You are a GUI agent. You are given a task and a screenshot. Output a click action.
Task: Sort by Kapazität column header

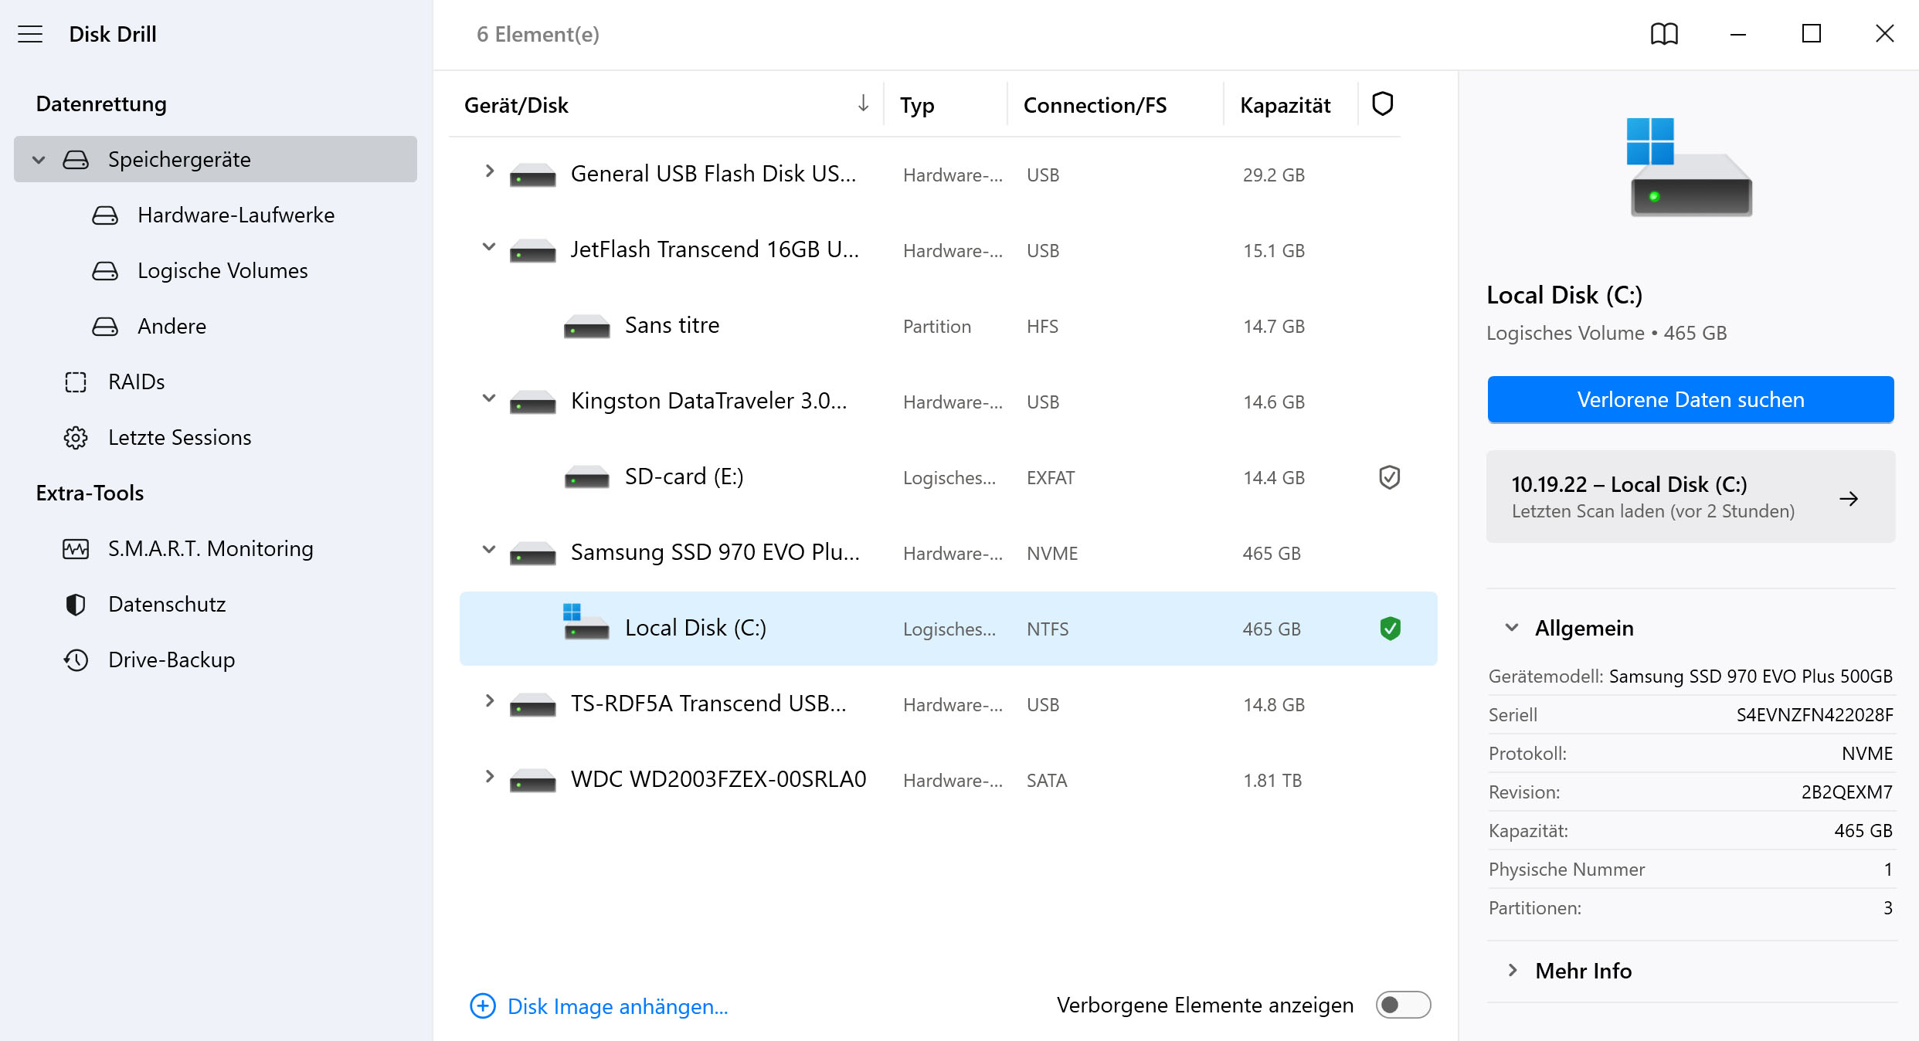[1285, 105]
